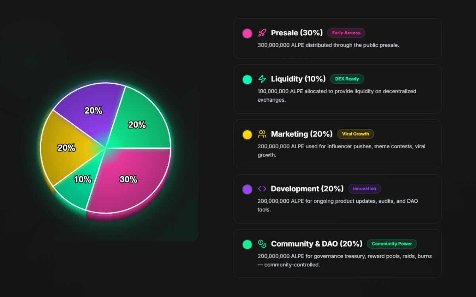The width and height of the screenshot is (476, 297).
Task: Click the rocket icon next to Presale
Action: [x=261, y=33]
